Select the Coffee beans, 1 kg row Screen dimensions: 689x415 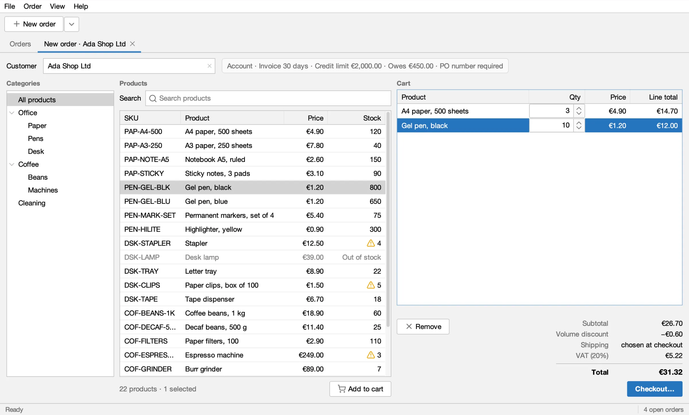(253, 313)
